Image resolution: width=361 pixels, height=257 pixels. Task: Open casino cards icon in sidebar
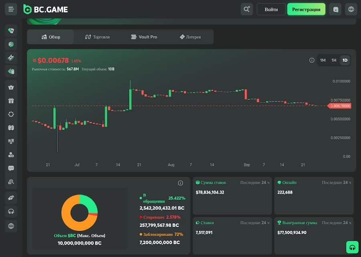11,30
